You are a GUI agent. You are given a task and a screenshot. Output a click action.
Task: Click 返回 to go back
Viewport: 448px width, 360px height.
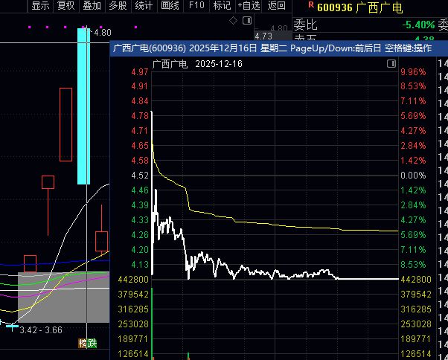(x=276, y=5)
